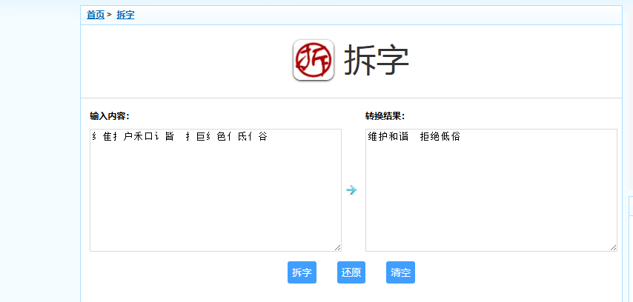Click the result box resize handle
The height and width of the screenshot is (302, 633).
click(613, 247)
